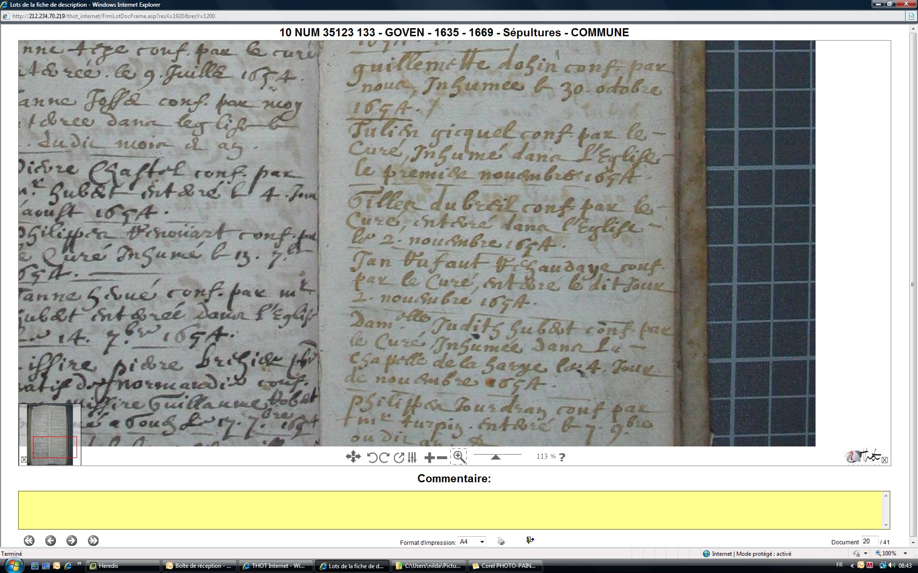This screenshot has height=573, width=918.
Task: Open the image adjustment sliders tool
Action: point(412,457)
